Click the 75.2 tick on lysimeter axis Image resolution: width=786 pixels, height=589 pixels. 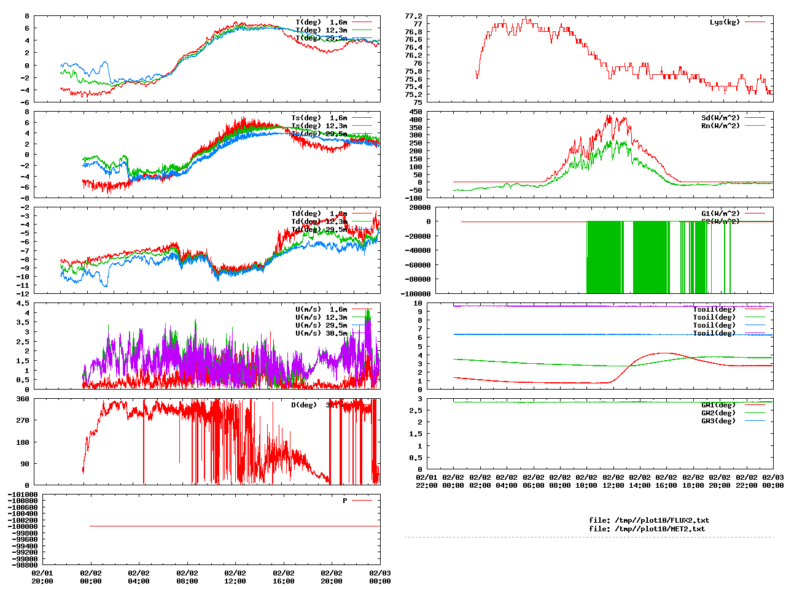413,94
